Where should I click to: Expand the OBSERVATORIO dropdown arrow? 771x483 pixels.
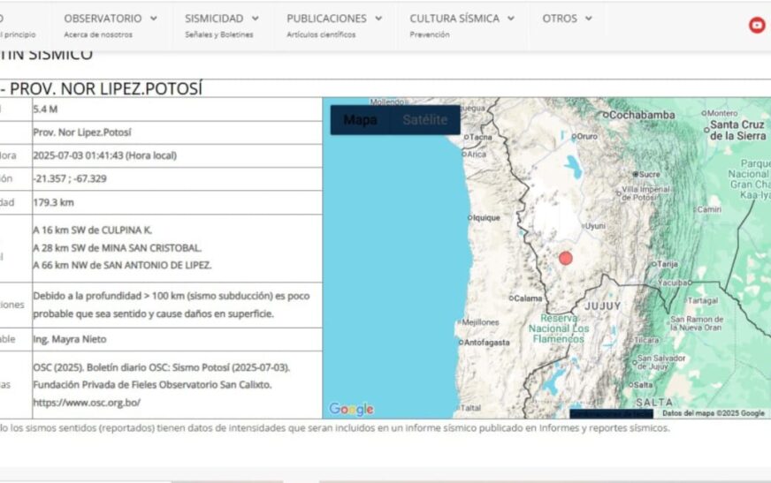point(154,19)
